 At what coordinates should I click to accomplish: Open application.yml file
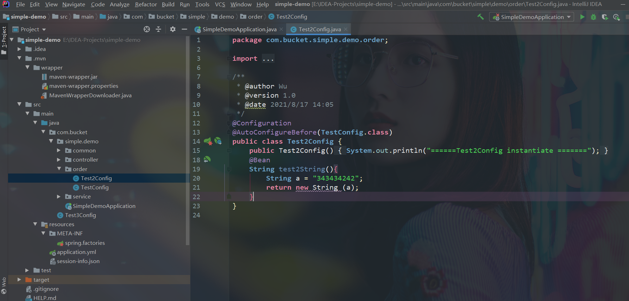[x=76, y=252]
